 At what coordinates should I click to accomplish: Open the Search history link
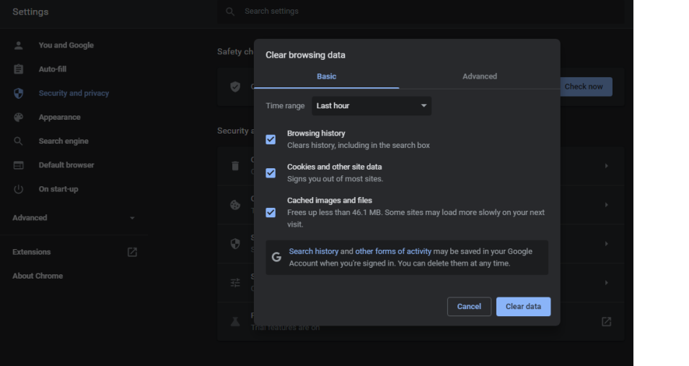(313, 251)
